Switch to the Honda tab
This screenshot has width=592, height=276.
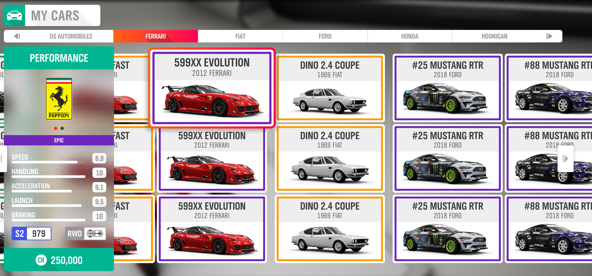(x=410, y=36)
